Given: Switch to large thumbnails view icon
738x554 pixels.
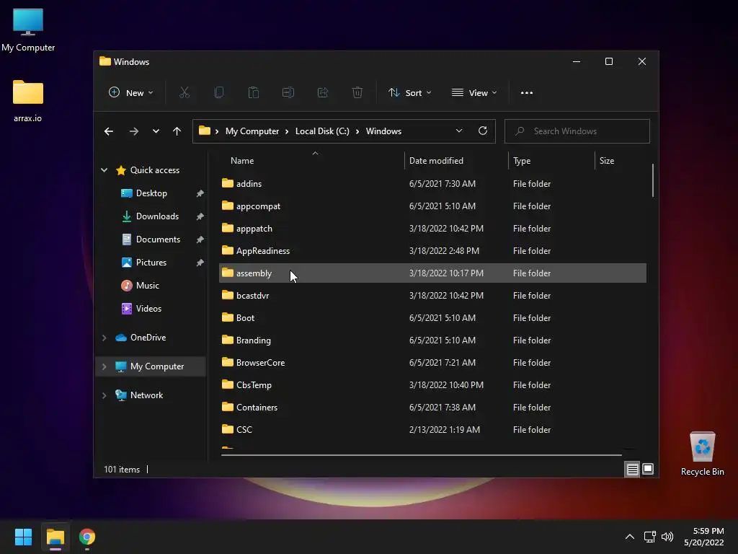Looking at the screenshot, I should coord(648,469).
